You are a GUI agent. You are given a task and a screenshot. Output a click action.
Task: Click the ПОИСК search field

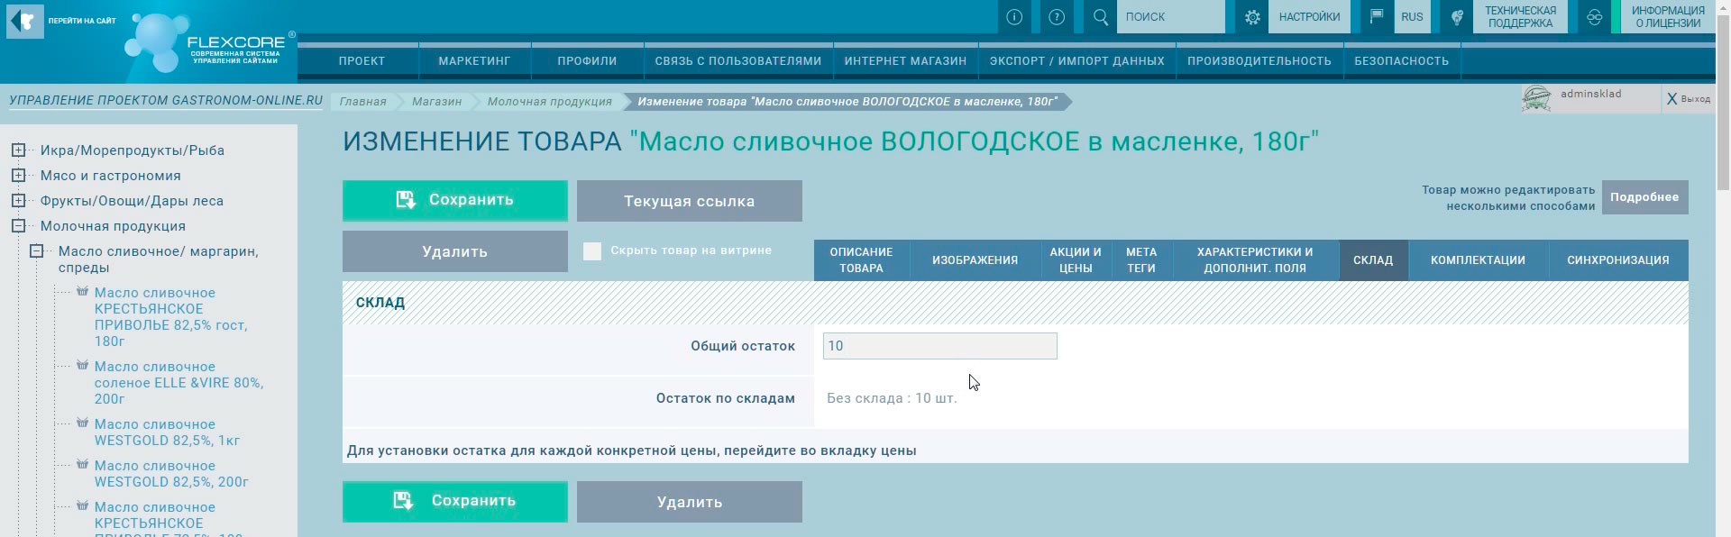pyautogui.click(x=1171, y=16)
